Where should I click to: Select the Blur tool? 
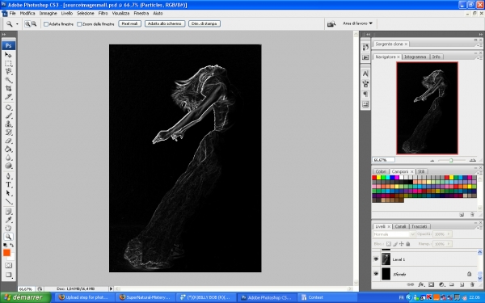[x=8, y=158]
